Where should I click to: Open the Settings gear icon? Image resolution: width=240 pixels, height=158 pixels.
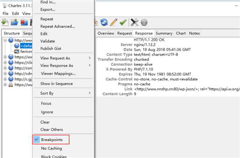click(144, 23)
